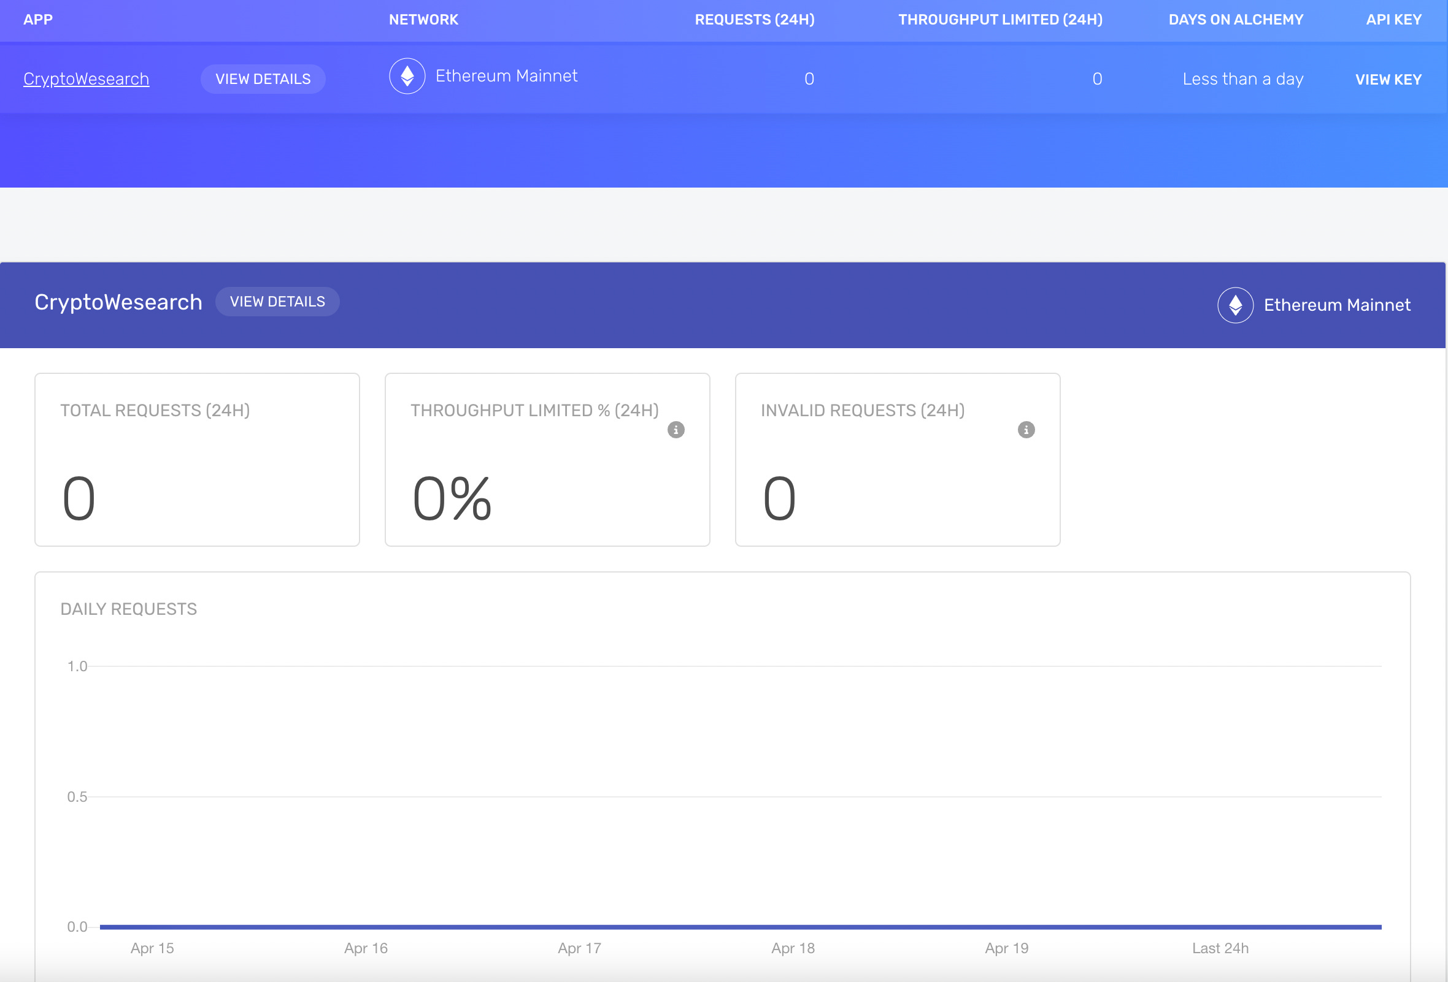Image resolution: width=1448 pixels, height=982 pixels.
Task: Click API KEY column header
Action: [x=1393, y=19]
